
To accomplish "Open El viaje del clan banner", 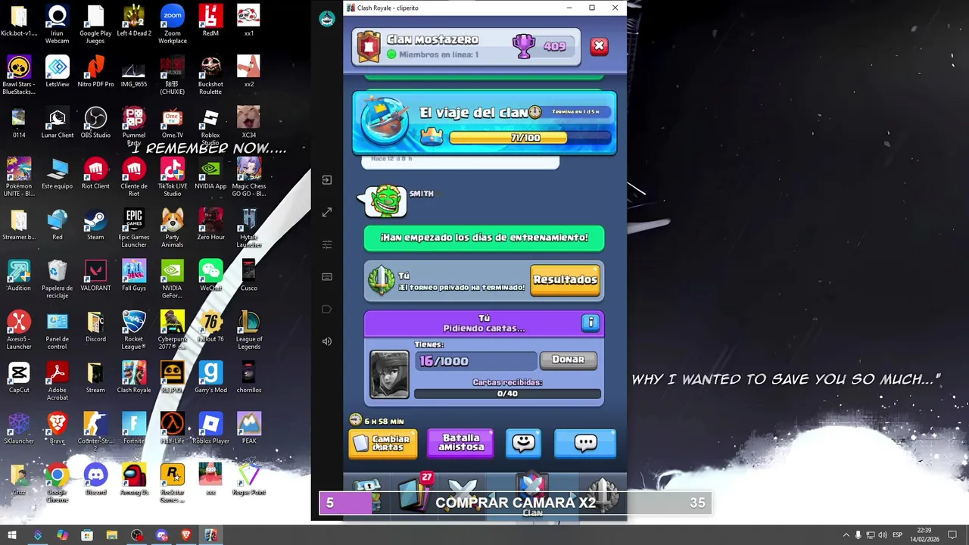I will 484,123.
